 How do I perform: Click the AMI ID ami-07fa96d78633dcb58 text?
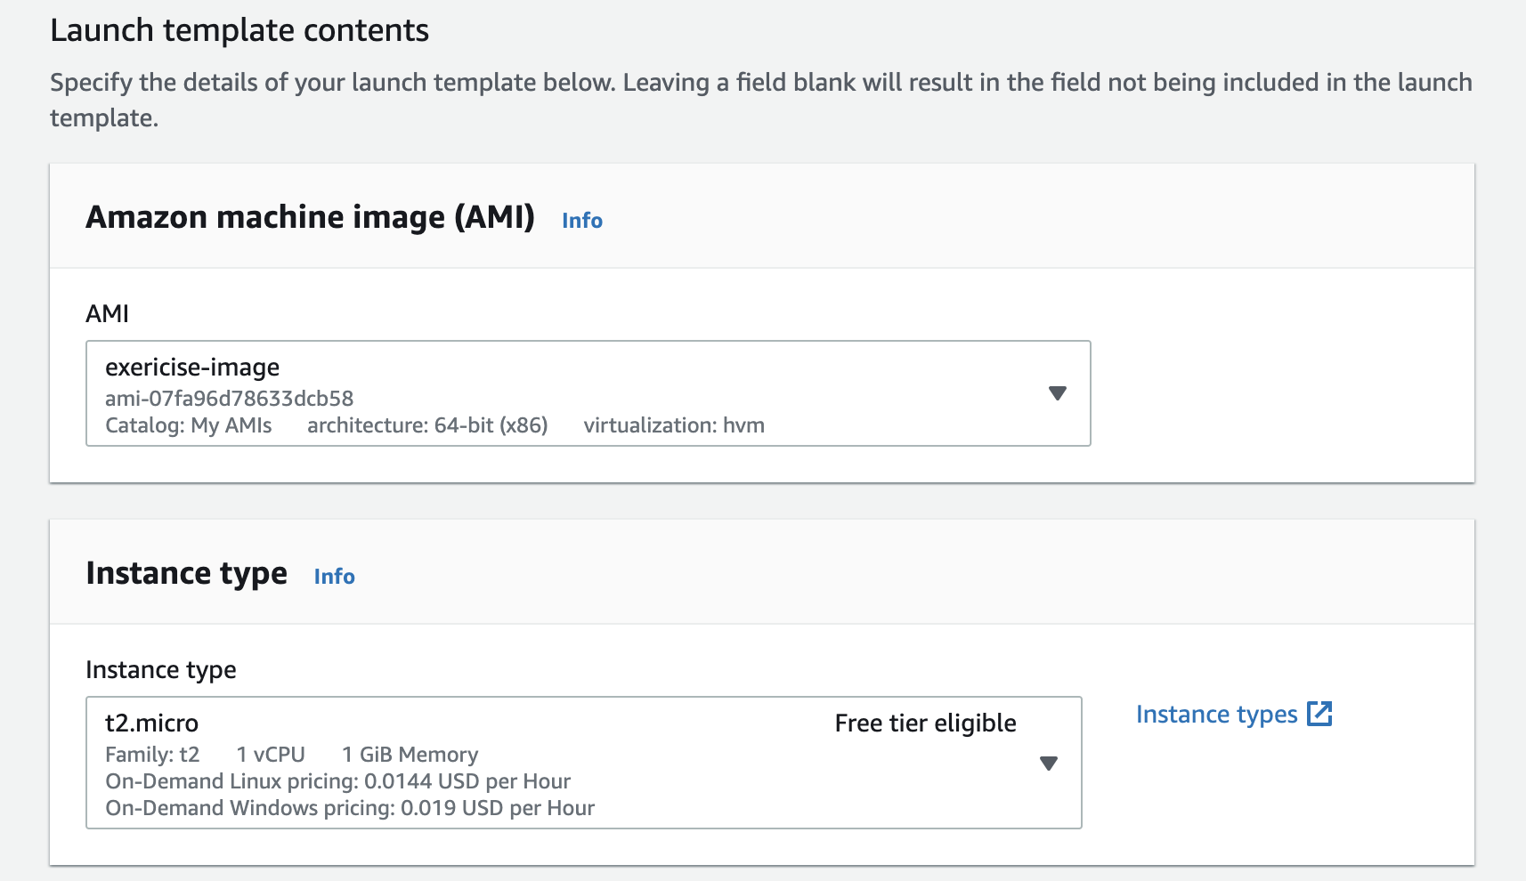pyautogui.click(x=230, y=399)
